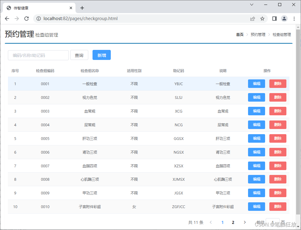Open the Chrome three-dot menu
The image size is (301, 230).
pyautogui.click(x=294, y=18)
